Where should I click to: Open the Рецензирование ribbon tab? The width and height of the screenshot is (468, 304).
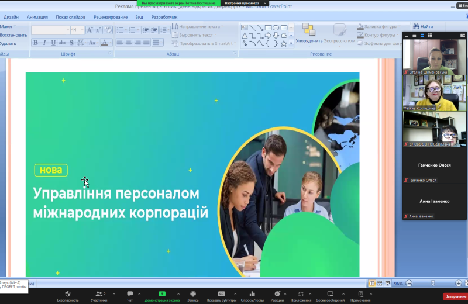click(111, 17)
